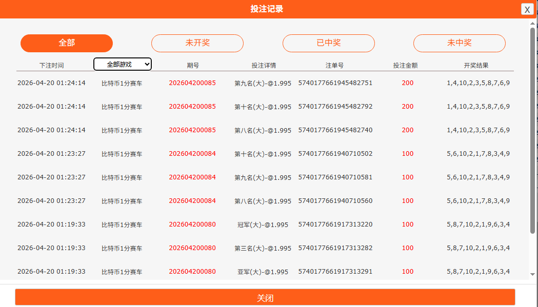Click the 注单号 column header
The height and width of the screenshot is (307, 538).
tap(334, 66)
